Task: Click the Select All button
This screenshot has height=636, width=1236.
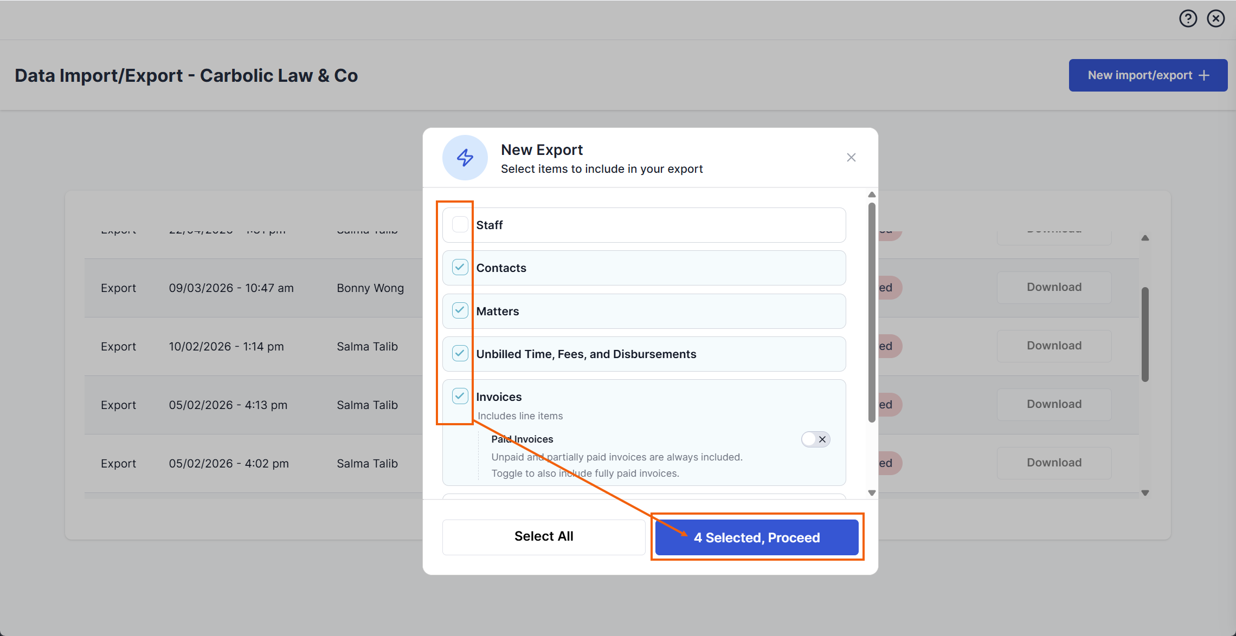Action: pos(544,537)
